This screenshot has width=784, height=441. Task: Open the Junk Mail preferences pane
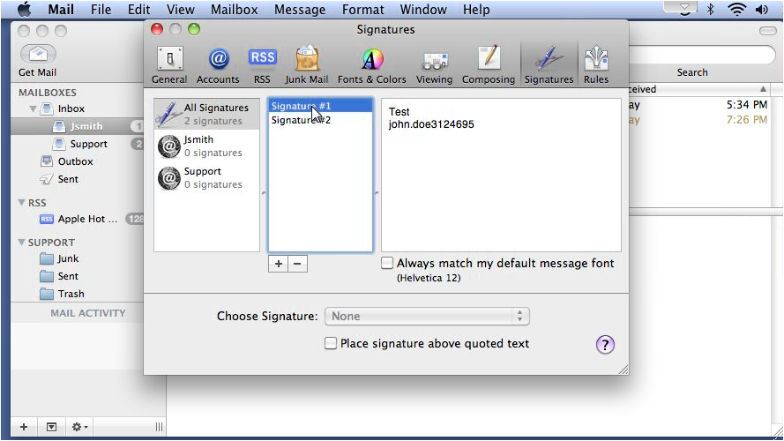307,65
